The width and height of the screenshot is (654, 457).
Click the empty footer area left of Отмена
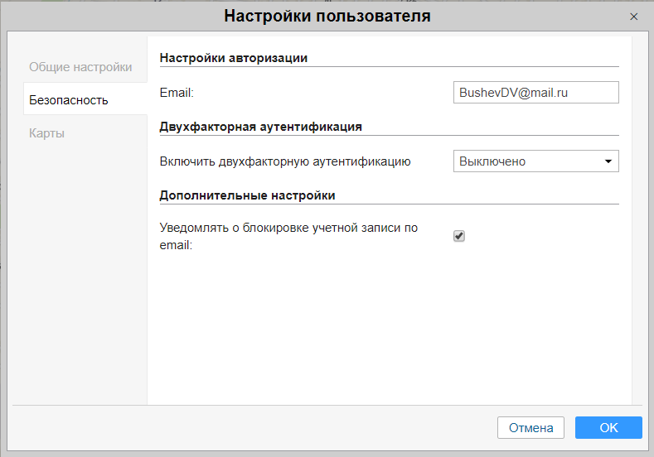pyautogui.click(x=249, y=427)
